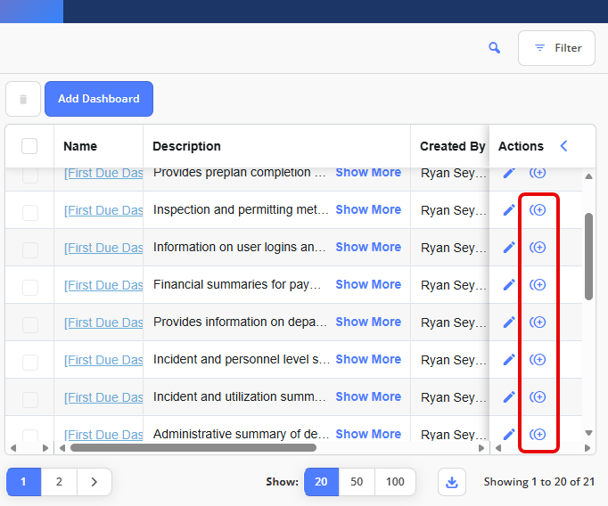The width and height of the screenshot is (608, 506).
Task: Click the copy-plus icon on Administrative summary row
Action: 538,435
